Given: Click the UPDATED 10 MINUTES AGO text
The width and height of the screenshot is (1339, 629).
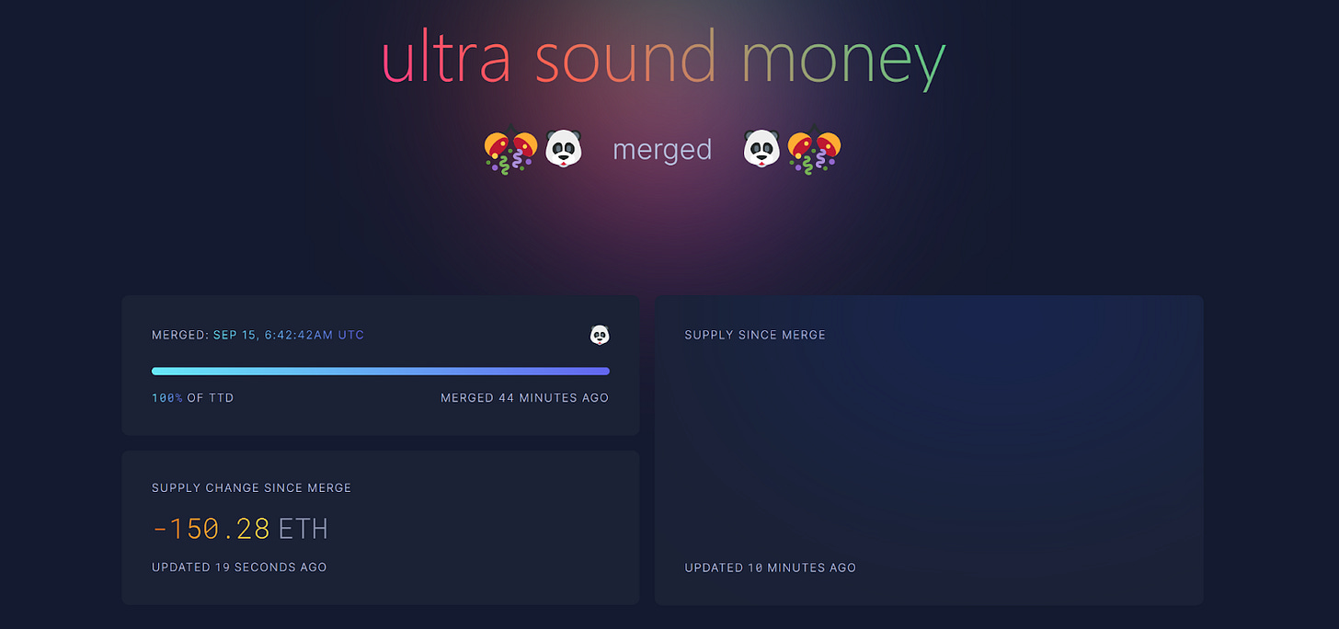Looking at the screenshot, I should tap(770, 568).
